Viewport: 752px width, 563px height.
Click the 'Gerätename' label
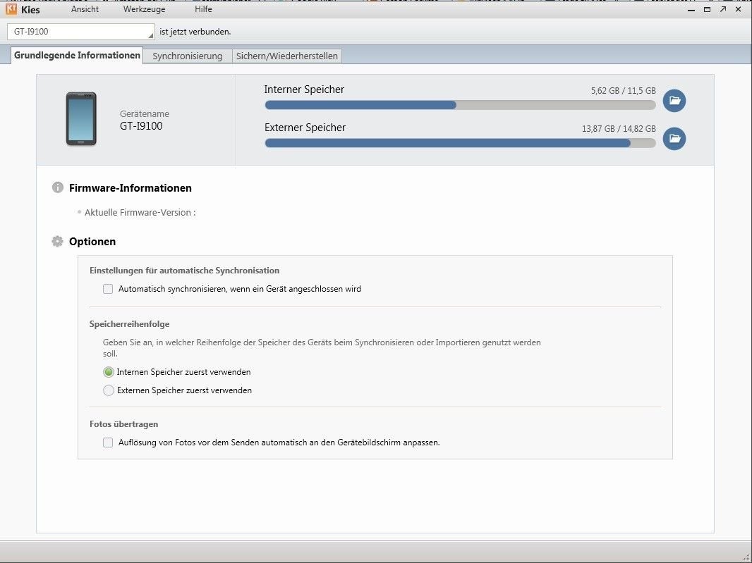[x=145, y=114]
